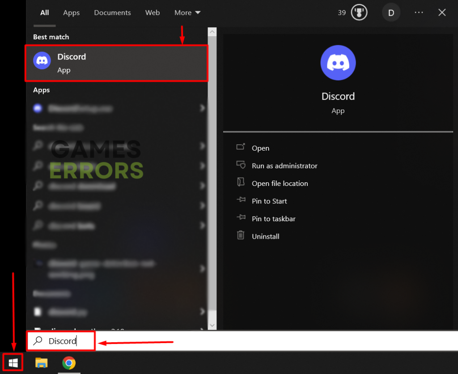458x374 pixels.
Task: Switch to the Documents tab
Action: coord(112,13)
